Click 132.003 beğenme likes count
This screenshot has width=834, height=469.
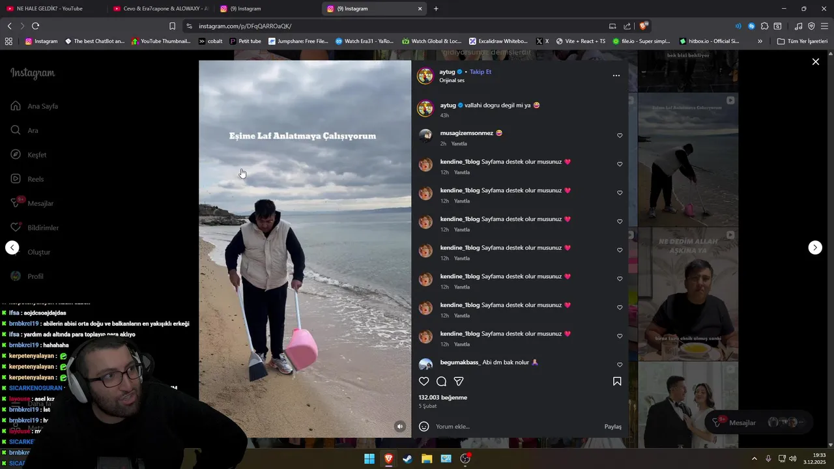coord(443,397)
